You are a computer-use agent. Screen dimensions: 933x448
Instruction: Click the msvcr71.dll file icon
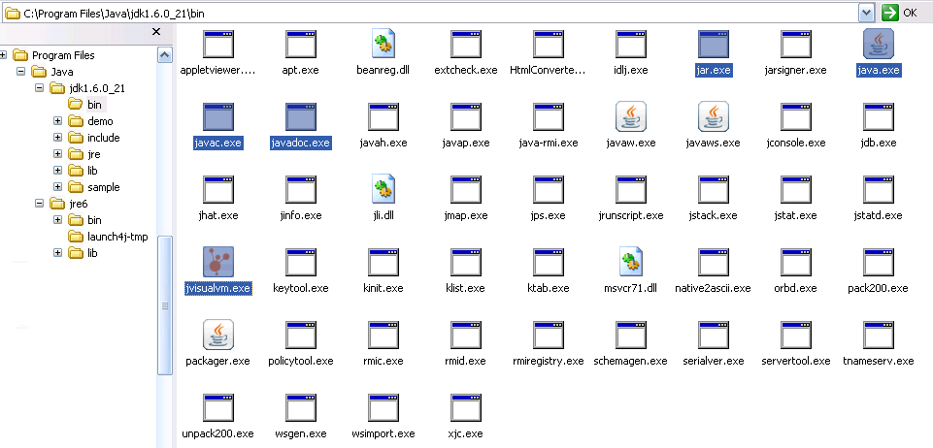[631, 262]
